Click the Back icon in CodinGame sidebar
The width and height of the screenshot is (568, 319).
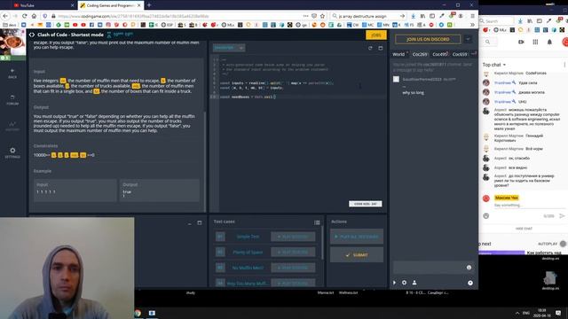point(12,74)
